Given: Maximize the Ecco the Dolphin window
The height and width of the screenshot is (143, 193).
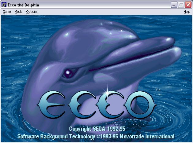Looking at the screenshot, I should pyautogui.click(x=181, y=5).
